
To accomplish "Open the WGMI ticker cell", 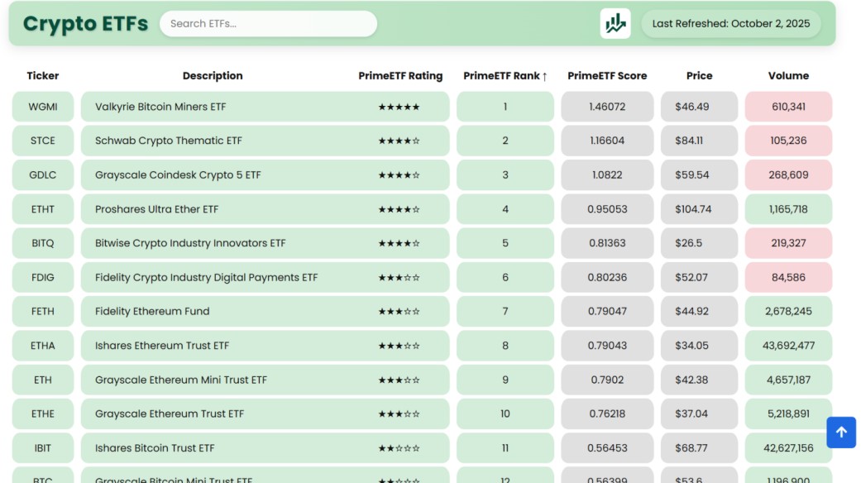I will pyautogui.click(x=43, y=107).
